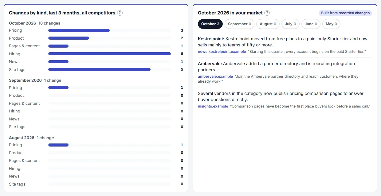Image resolution: width=381 pixels, height=196 pixels.
Task: Click the "Several vendors in the category" paragraph
Action: (x=281, y=96)
